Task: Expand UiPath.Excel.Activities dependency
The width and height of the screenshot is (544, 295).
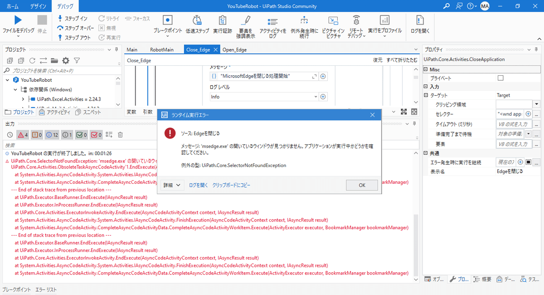Action: [x=23, y=98]
